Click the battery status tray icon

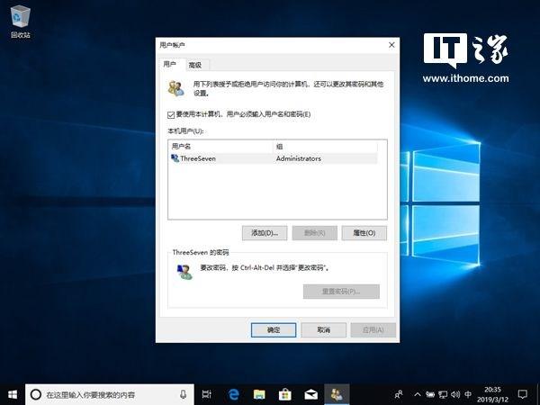pos(430,394)
